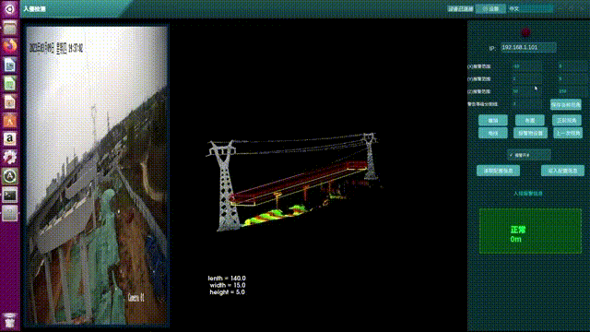
Task: Click the 'height = 5.0' text
Action: 228,292
